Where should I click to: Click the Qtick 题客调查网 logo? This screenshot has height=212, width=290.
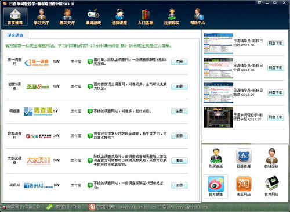(x=39, y=136)
